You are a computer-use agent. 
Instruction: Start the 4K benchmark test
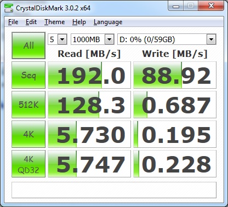click(x=29, y=134)
